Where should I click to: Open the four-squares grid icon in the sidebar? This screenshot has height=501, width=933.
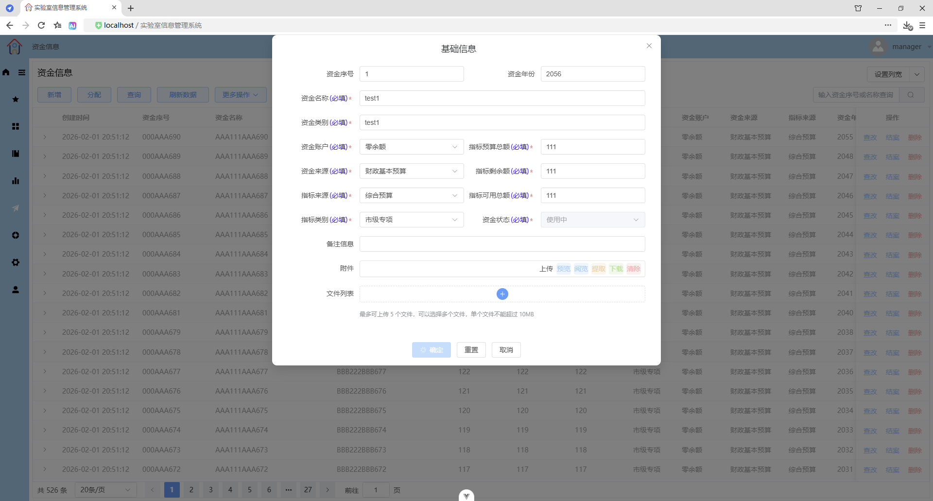16,126
